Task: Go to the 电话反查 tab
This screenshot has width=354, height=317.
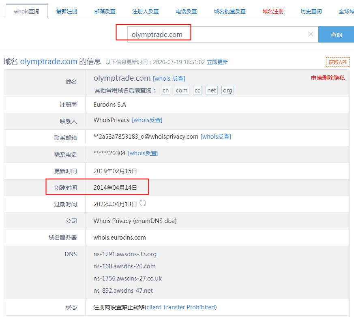Action: 186,11
